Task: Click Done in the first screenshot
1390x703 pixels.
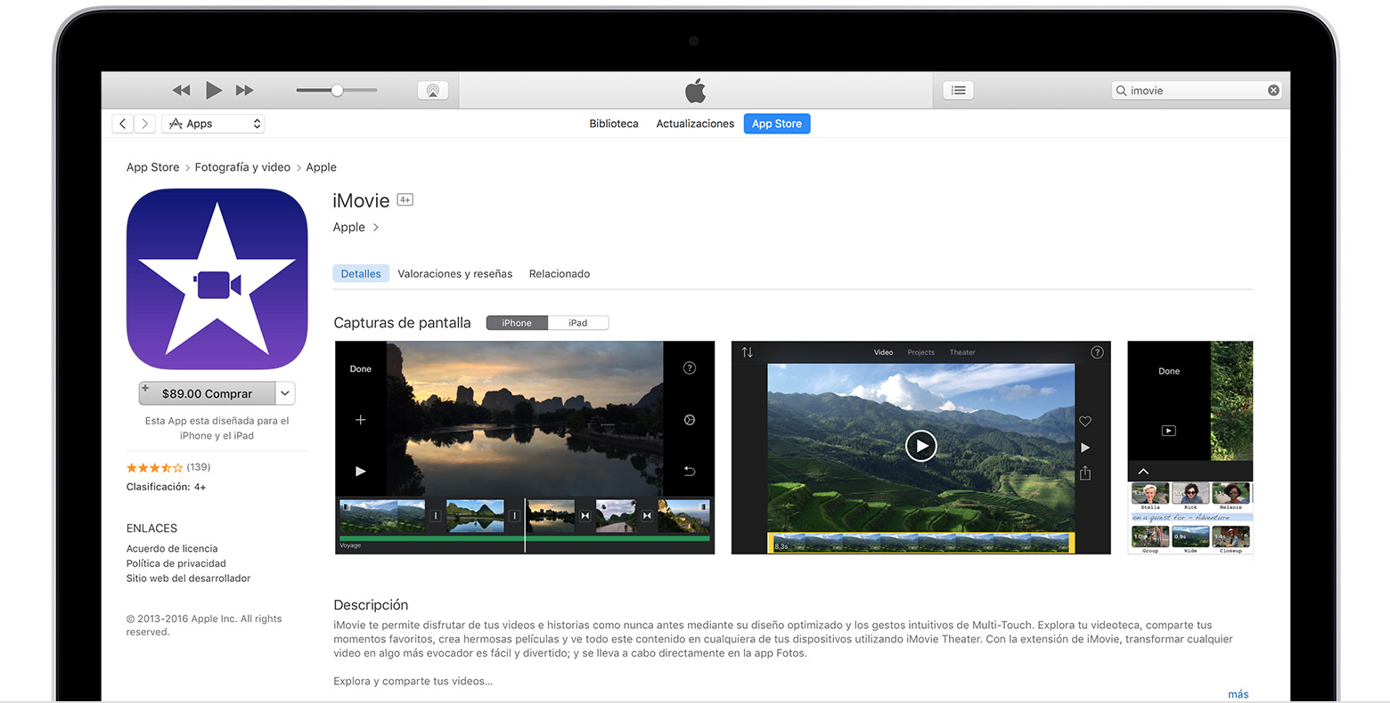Action: coord(361,368)
